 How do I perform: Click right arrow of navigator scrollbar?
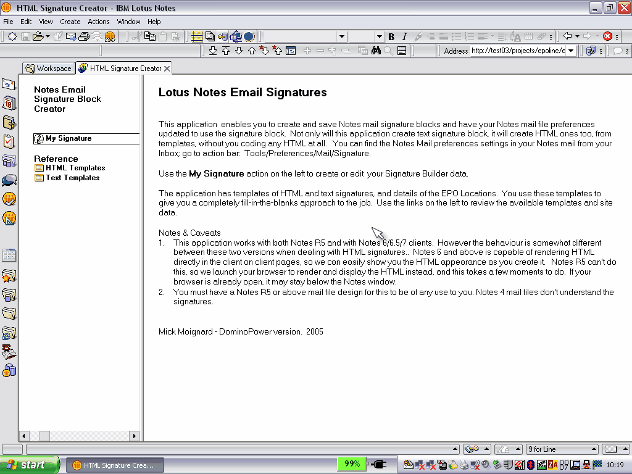[x=134, y=436]
